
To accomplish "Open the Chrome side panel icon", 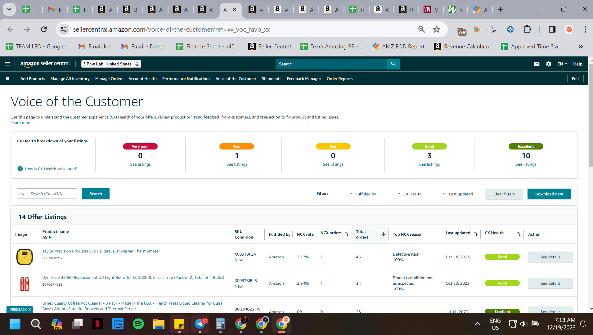I will pyautogui.click(x=552, y=29).
